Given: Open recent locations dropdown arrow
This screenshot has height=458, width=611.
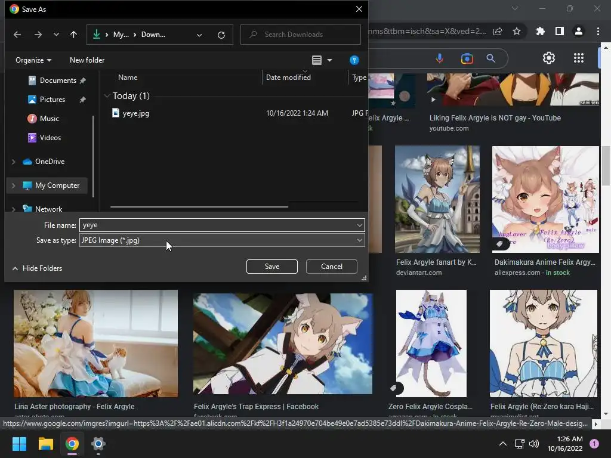Looking at the screenshot, I should (x=56, y=35).
